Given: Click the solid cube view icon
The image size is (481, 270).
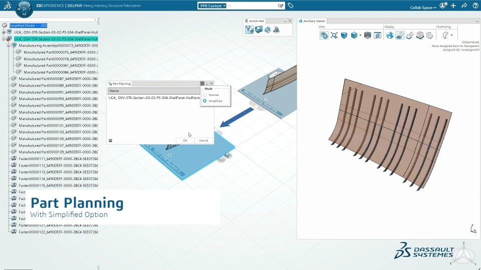Looking at the screenshot, I should point(344,35).
